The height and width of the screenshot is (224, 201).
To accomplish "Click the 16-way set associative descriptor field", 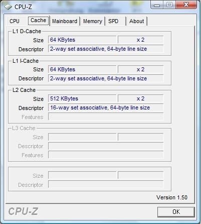I will click(106, 107).
